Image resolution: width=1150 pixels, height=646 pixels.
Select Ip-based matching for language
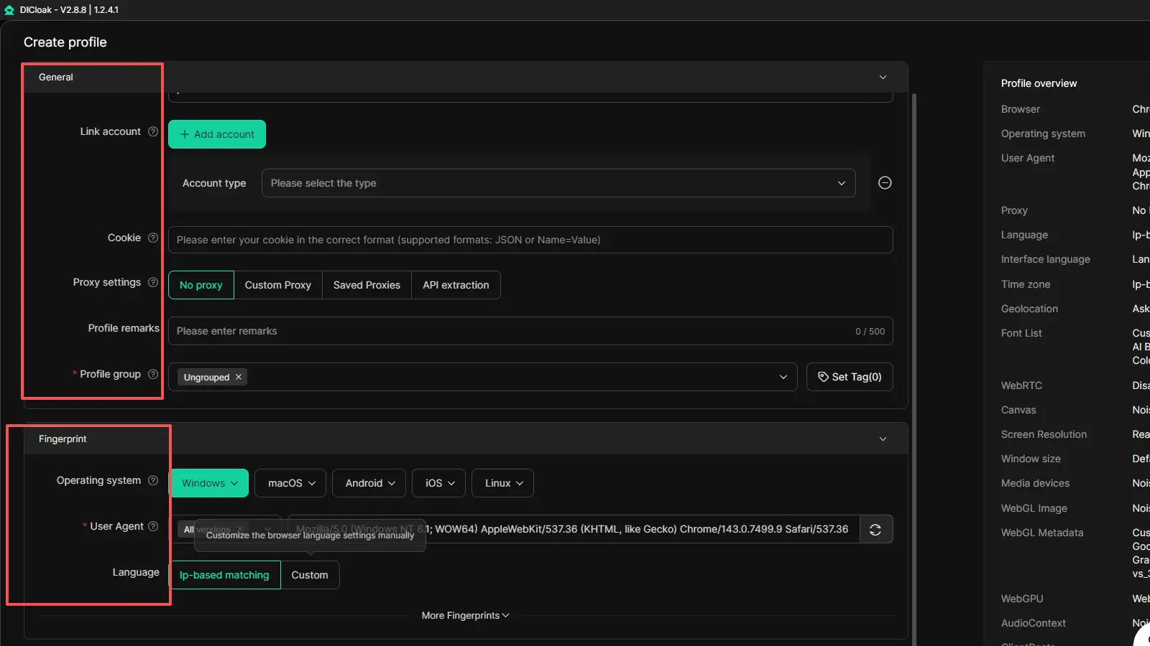click(x=224, y=575)
